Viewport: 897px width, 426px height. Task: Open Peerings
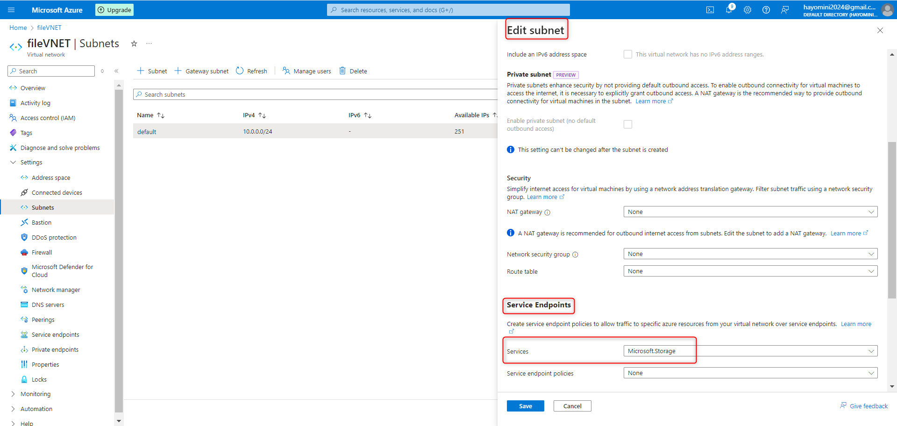click(43, 319)
